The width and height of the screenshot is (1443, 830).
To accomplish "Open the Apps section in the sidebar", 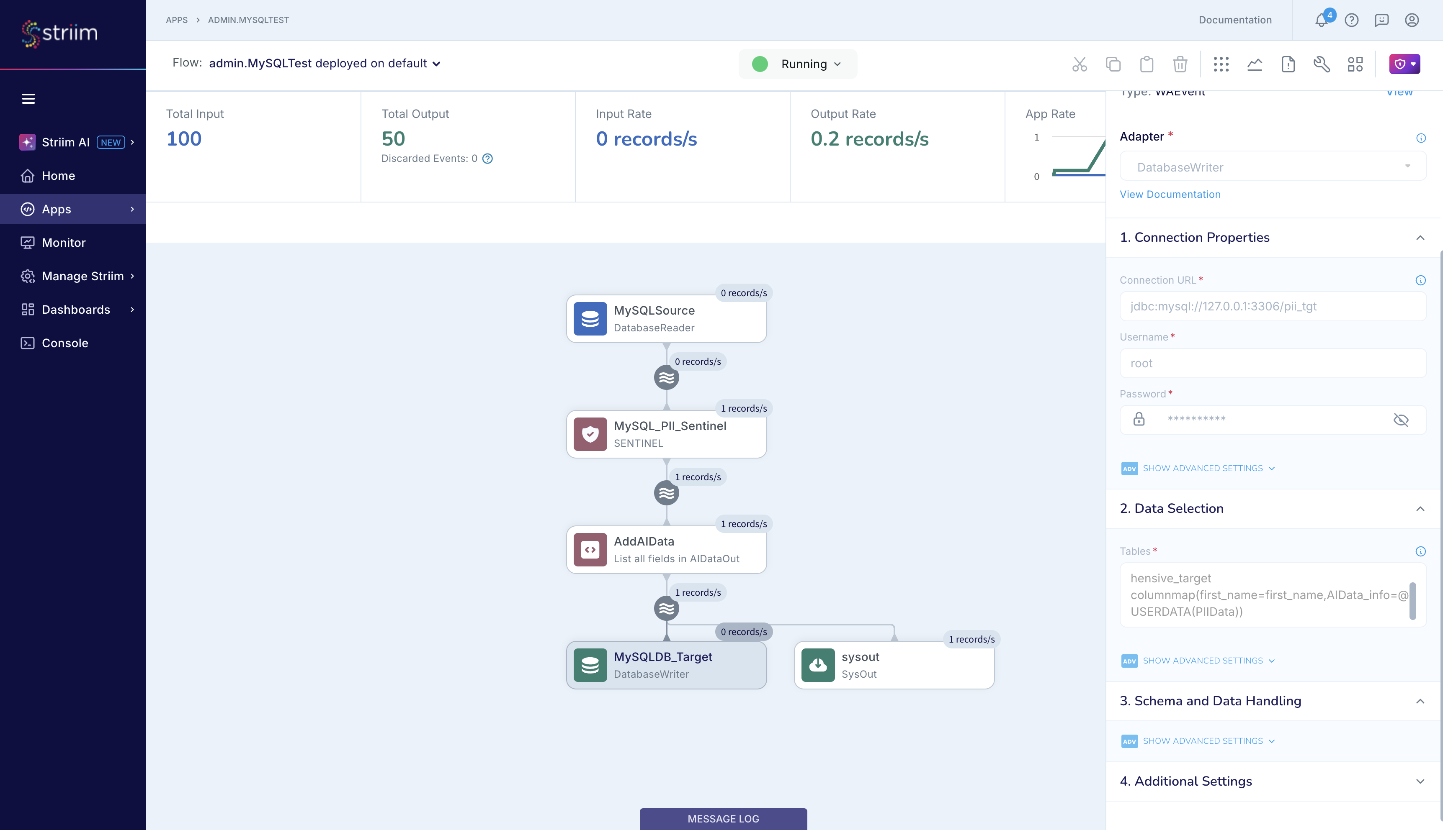I will point(55,209).
